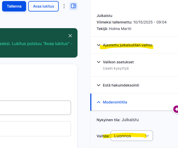Expand the Ajastettu julkaisutilan vaihto section
This screenshot has height=148, width=178.
tap(127, 45)
